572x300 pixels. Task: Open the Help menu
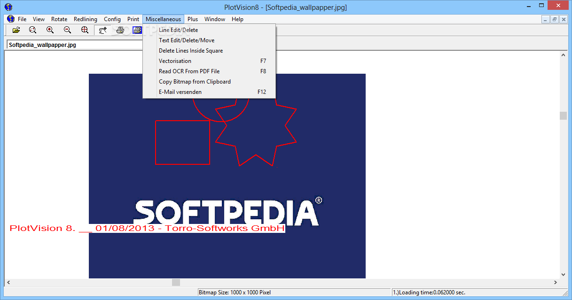[237, 19]
